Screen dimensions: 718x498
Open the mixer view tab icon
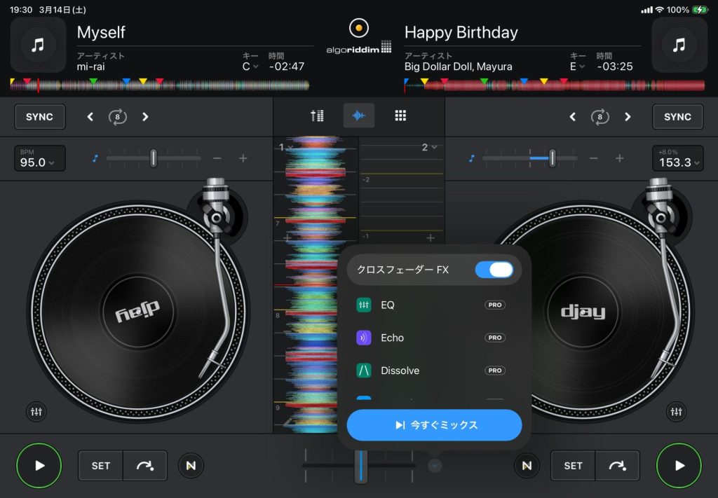coord(317,116)
